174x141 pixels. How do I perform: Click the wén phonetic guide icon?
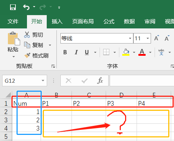pyautogui.click(x=161, y=52)
